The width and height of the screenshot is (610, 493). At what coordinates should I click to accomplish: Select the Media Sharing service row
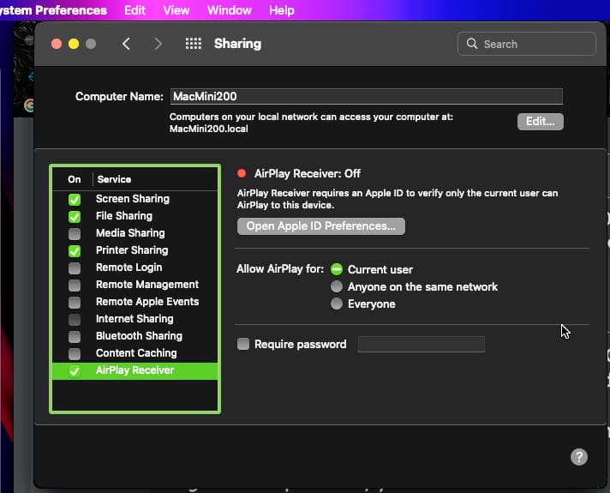(135, 233)
